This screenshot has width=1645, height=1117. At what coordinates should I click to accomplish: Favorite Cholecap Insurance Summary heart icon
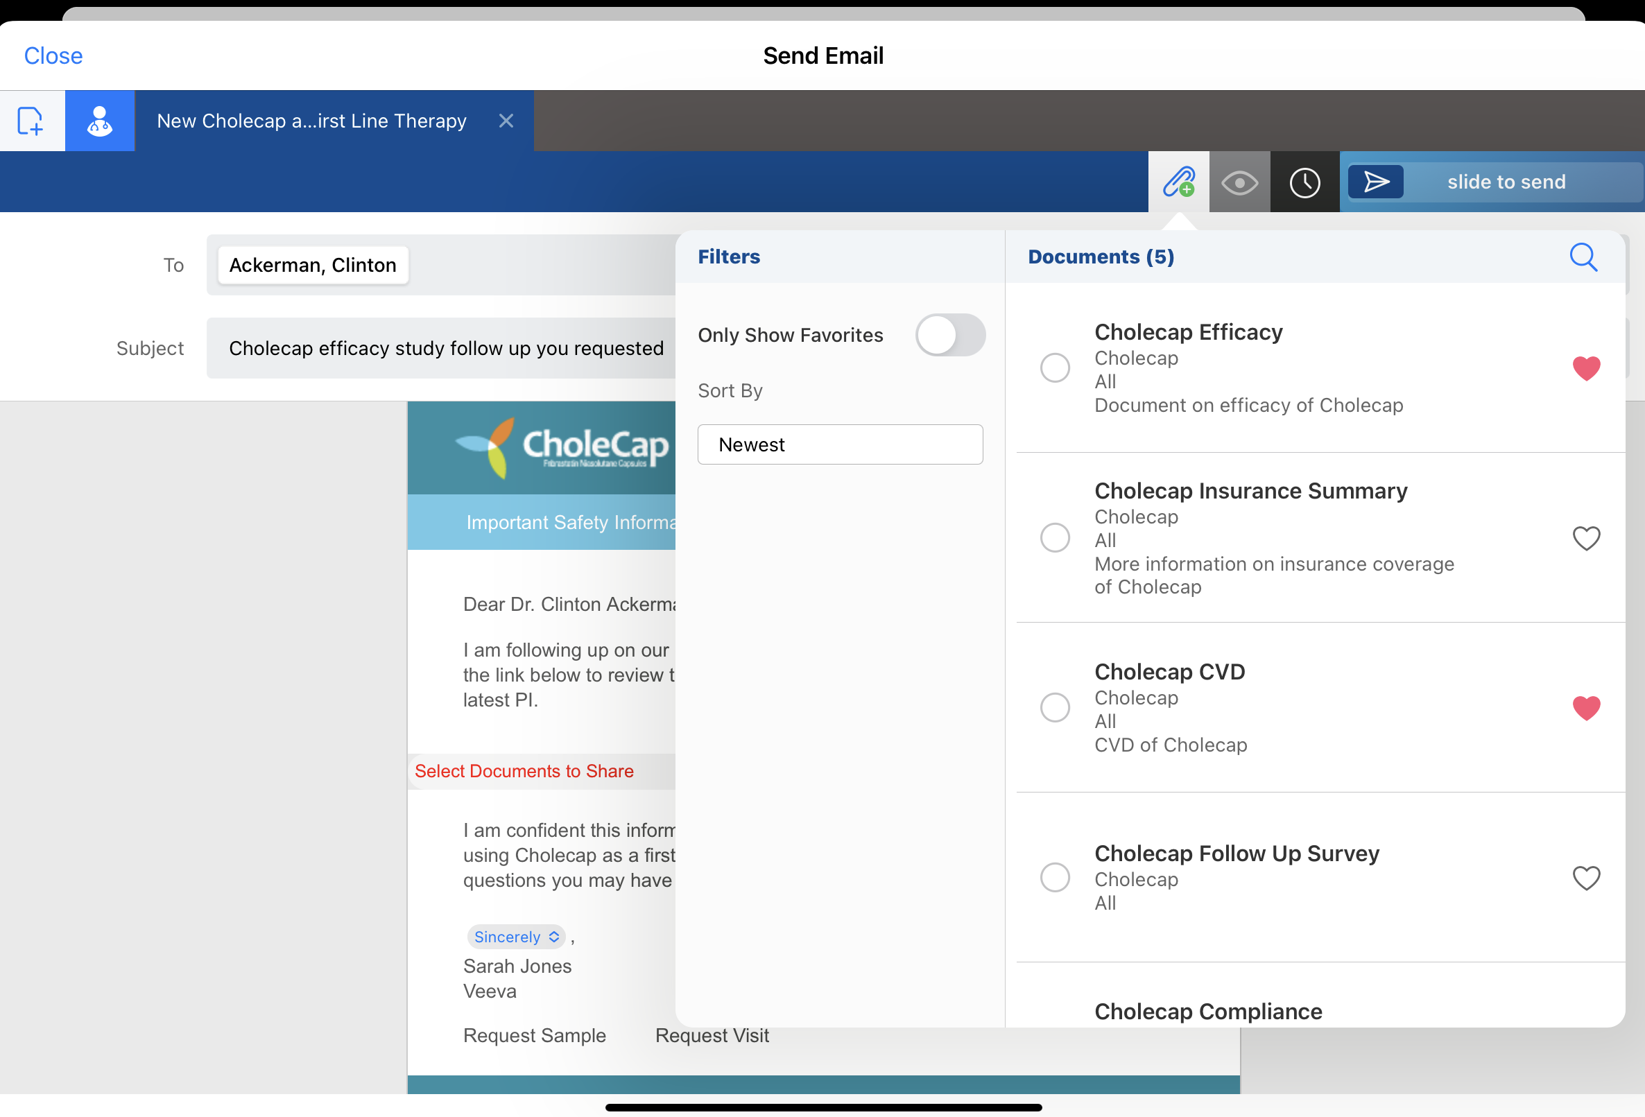pos(1585,538)
